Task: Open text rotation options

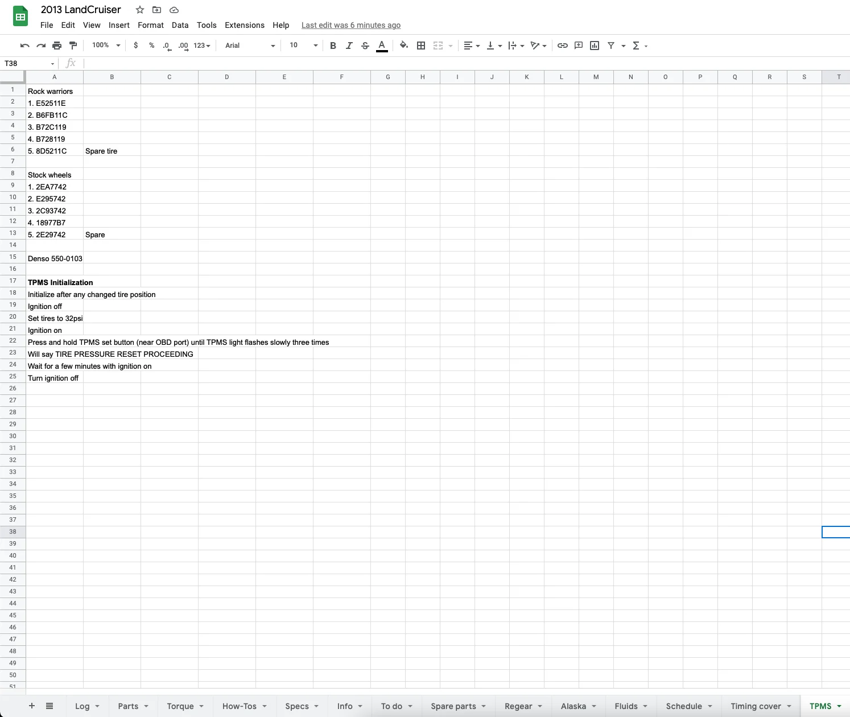Action: tap(538, 46)
